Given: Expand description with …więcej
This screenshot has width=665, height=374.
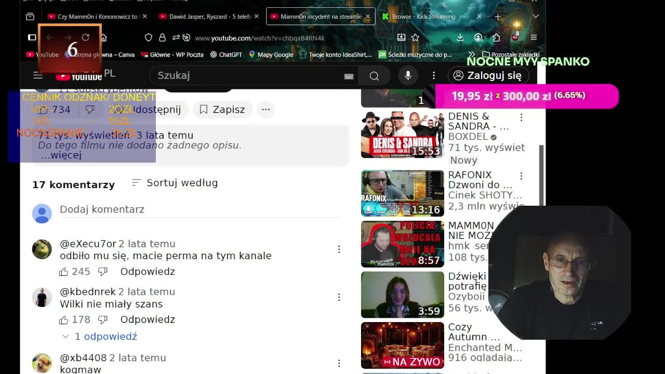Looking at the screenshot, I should point(61,155).
